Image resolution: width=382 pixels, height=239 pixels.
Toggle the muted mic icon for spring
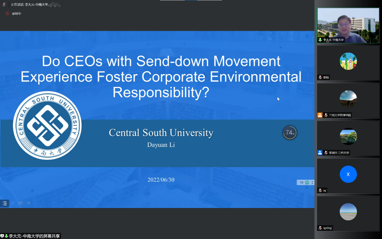coord(320,228)
